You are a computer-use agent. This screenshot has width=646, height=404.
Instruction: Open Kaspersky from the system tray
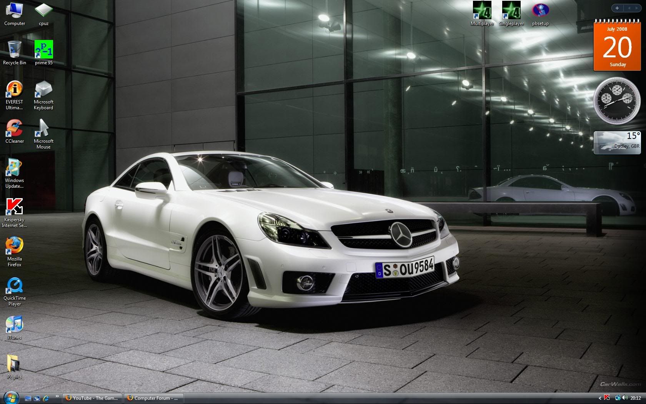click(x=607, y=398)
